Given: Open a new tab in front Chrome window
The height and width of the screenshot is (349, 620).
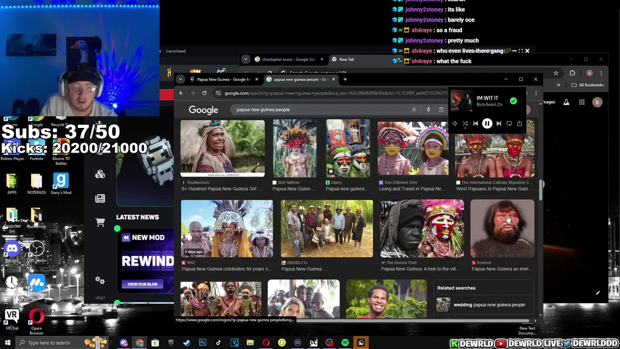Looking at the screenshot, I should click(x=345, y=79).
